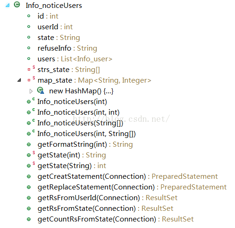Screen dimensions: 235x228
Task: Select getReplaceStatement(Connection) method entry
Action: point(132,187)
